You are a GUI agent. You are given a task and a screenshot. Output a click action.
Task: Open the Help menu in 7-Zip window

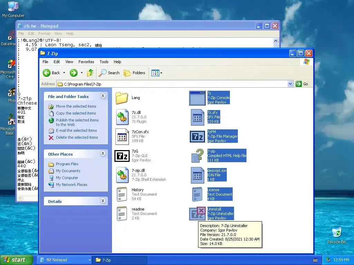tap(117, 62)
